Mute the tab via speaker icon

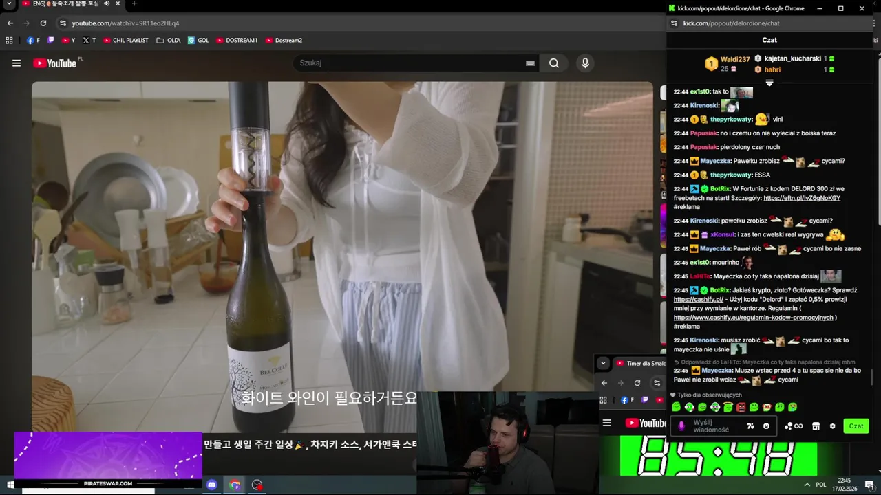pos(106,4)
